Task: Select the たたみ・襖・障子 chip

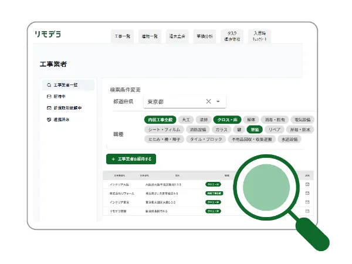Action: 164,139
